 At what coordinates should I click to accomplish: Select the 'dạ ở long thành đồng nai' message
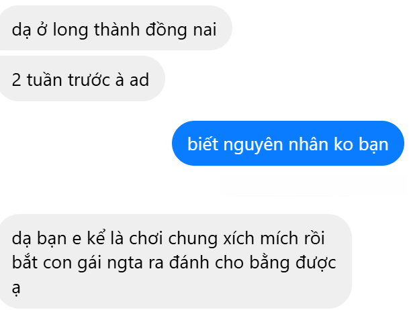coord(115,28)
